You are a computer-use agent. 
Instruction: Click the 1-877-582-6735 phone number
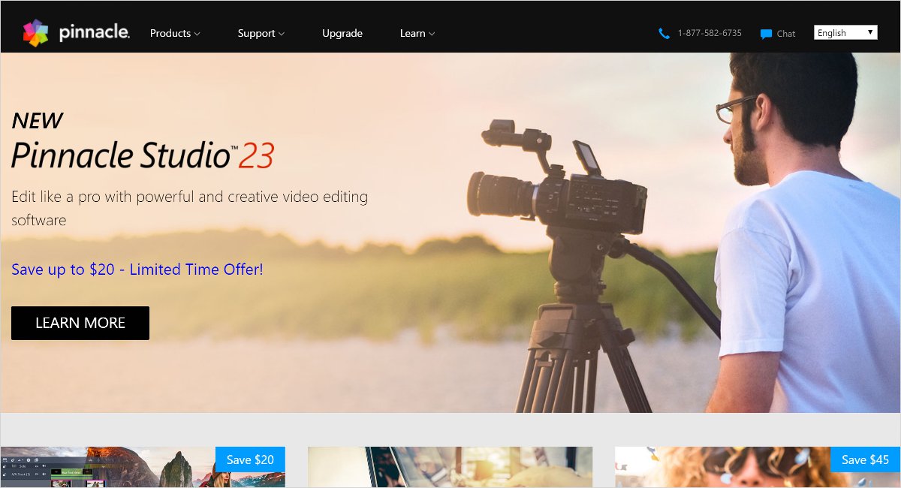[709, 33]
